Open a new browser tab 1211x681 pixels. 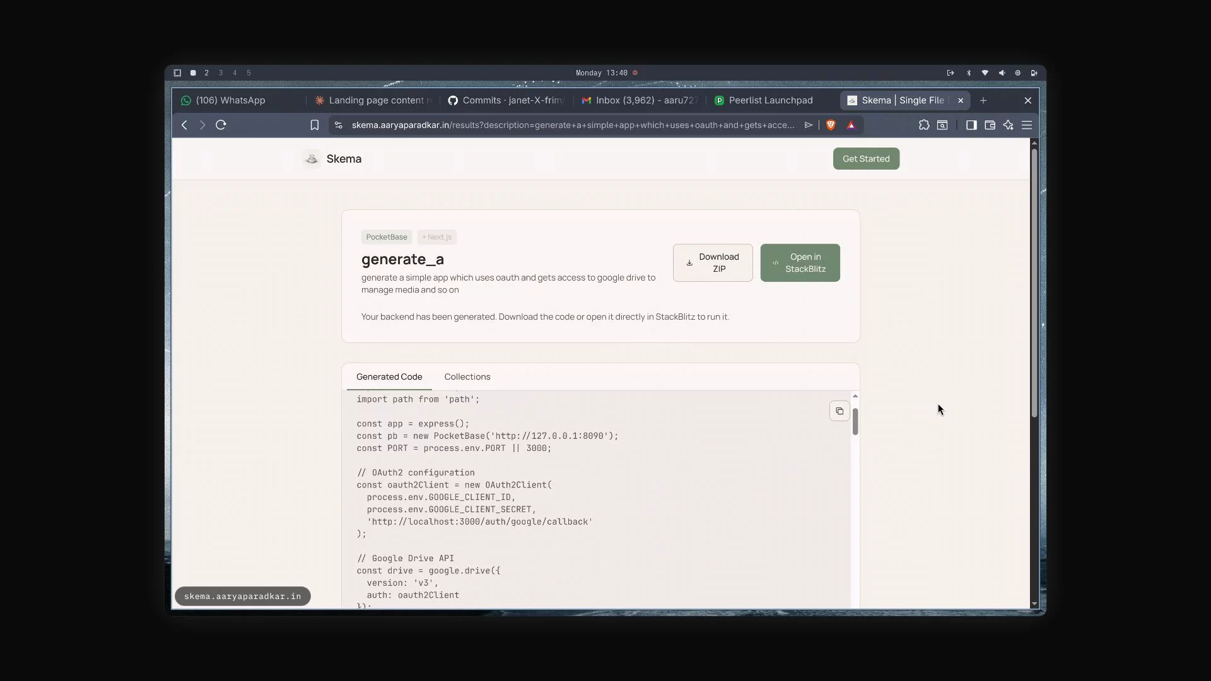(983, 100)
